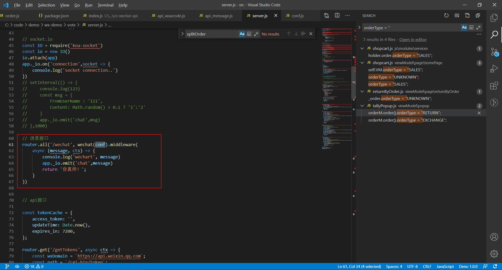
Task: Toggle Match Whole Word in find widget
Action: 249,34
